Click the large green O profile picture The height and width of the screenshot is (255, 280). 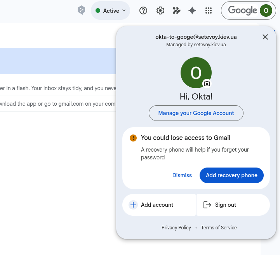[196, 72]
